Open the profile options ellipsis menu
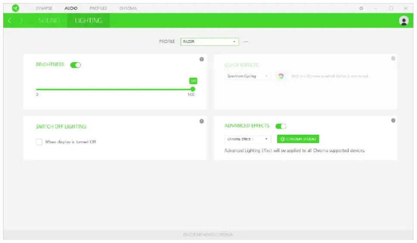 246,42
